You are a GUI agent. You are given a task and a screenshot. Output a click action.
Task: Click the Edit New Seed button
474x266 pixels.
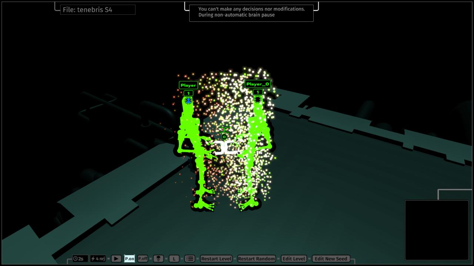click(331, 259)
